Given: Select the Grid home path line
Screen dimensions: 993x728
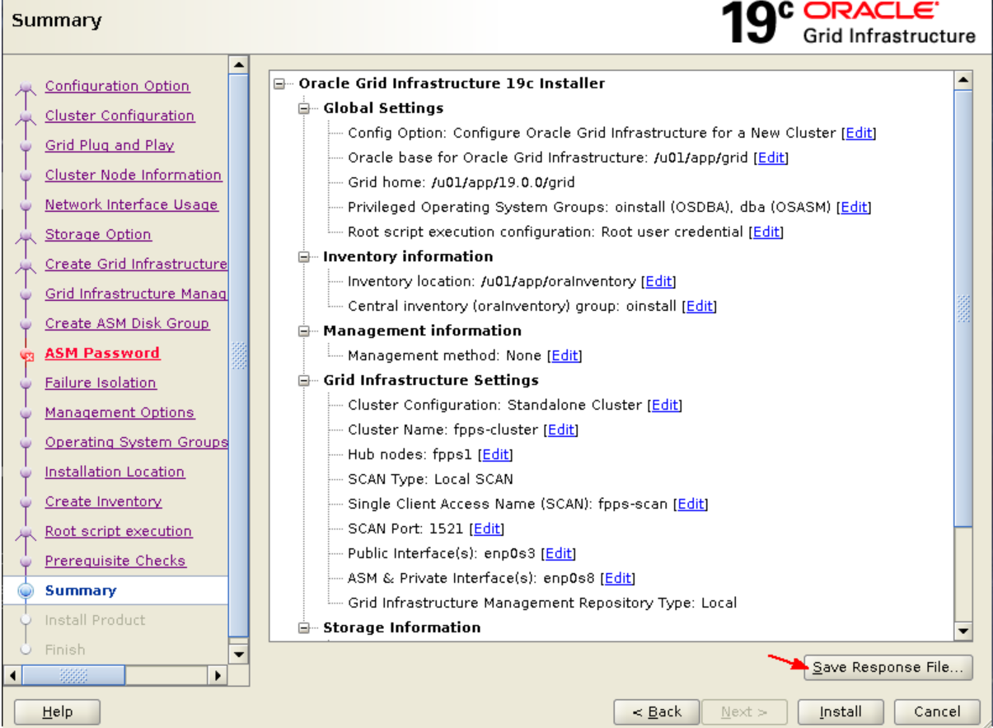Looking at the screenshot, I should coord(461,182).
